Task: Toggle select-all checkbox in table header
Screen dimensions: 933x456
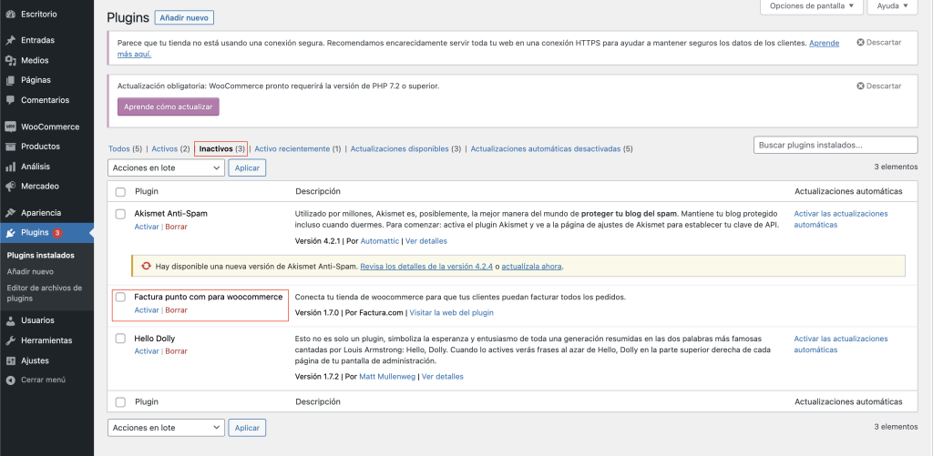Action: click(x=120, y=192)
